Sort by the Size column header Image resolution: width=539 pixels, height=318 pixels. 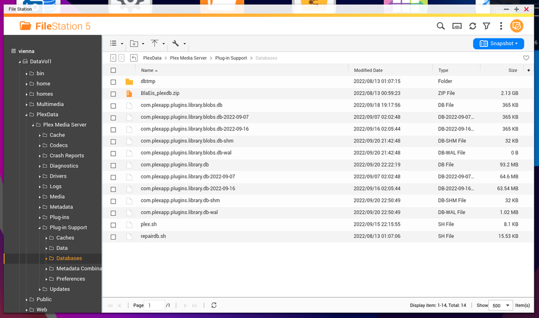(x=513, y=70)
